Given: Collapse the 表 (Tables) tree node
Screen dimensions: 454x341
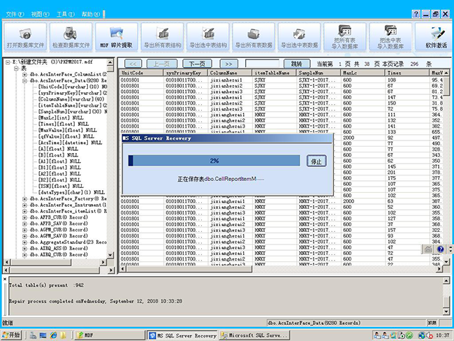Looking at the screenshot, I should pos(17,68).
